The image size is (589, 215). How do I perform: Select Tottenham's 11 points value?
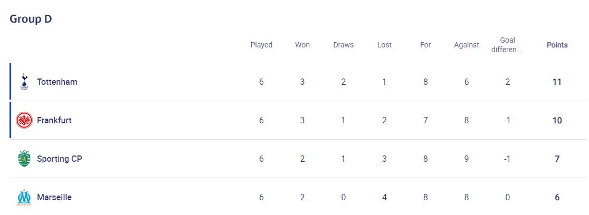[557, 82]
